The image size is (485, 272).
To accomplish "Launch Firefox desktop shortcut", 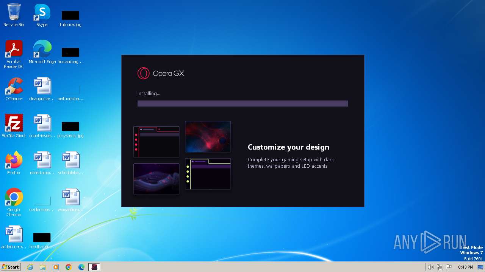I will click(x=14, y=163).
